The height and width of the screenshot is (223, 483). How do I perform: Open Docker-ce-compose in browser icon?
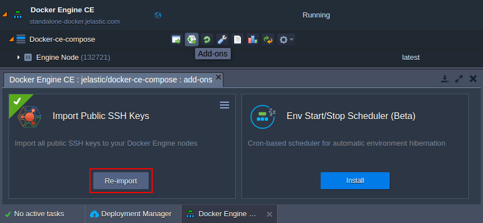click(176, 40)
